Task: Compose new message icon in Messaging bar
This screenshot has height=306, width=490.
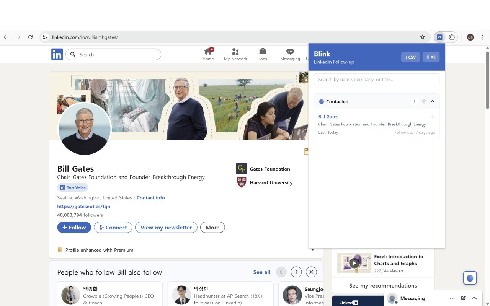Action: (463, 298)
